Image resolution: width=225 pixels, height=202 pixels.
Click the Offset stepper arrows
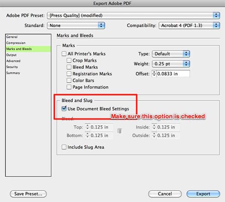[154, 74]
